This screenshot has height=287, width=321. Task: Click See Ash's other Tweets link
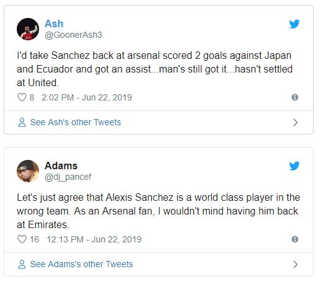76,122
